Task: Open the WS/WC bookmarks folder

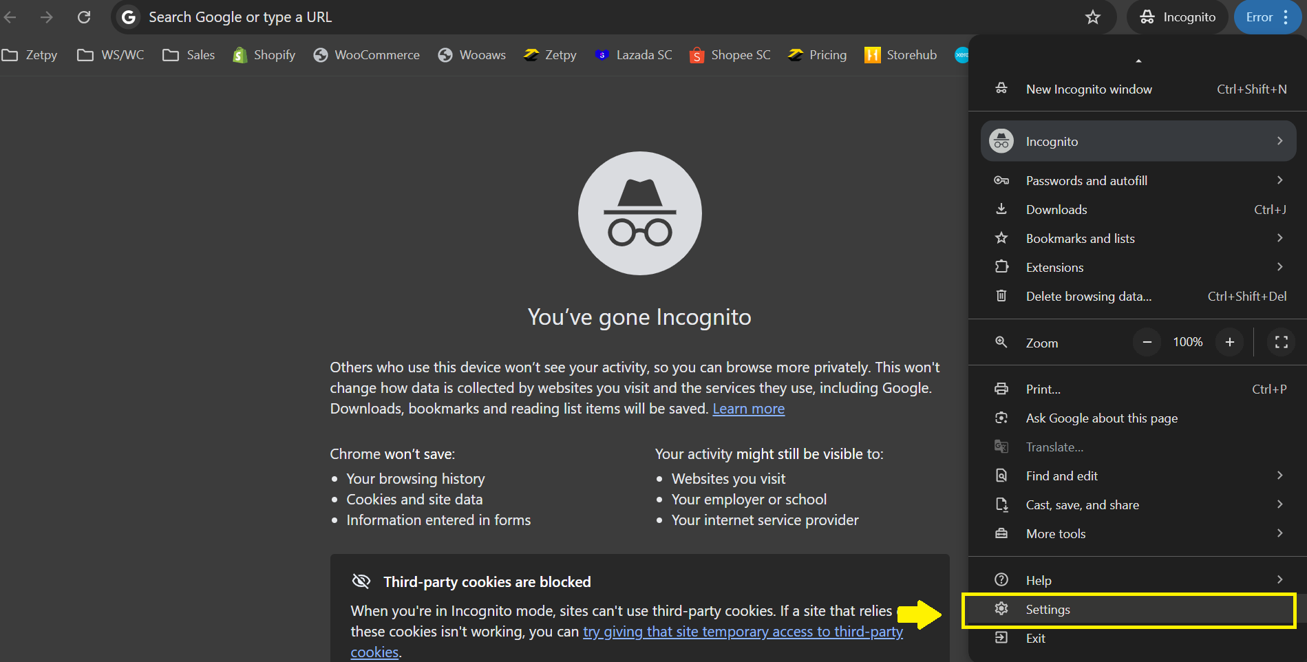Action: click(x=111, y=55)
